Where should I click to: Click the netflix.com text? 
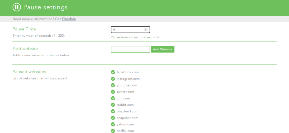click(125, 131)
